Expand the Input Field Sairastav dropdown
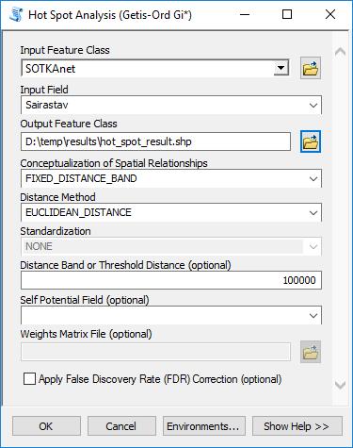The width and height of the screenshot is (353, 448). coord(313,106)
